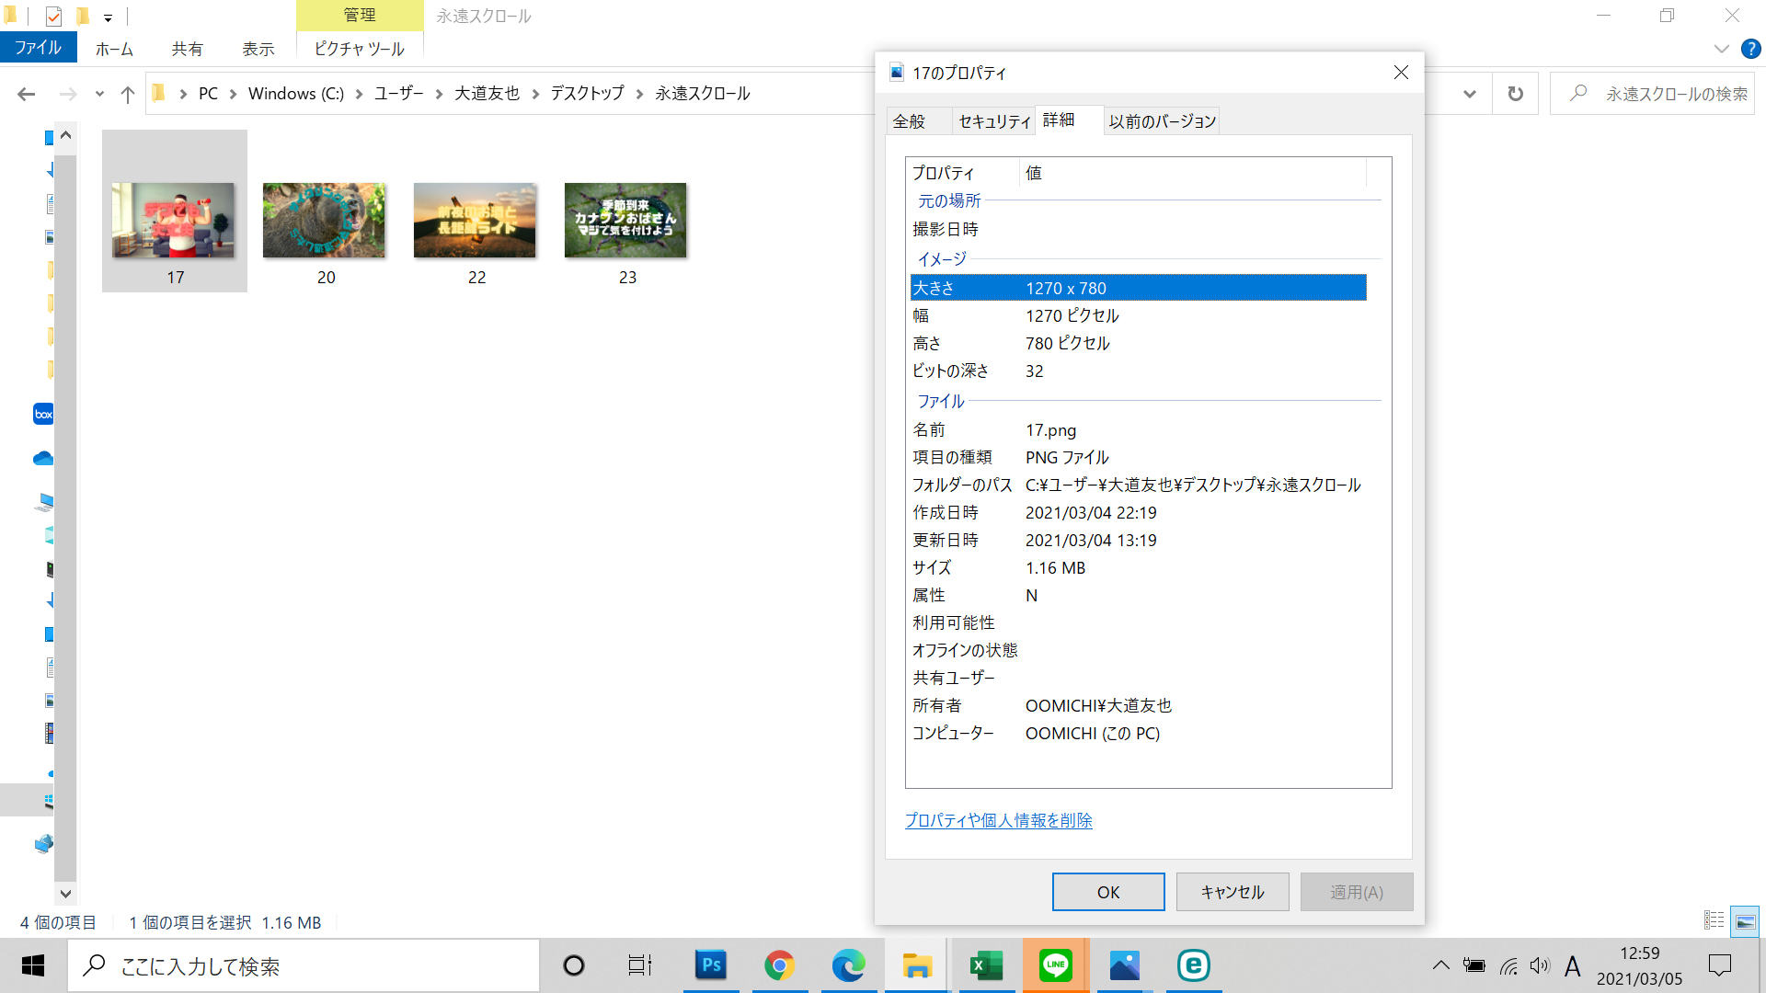The width and height of the screenshot is (1766, 993).
Task: Expand the recent locations dropdown arrow
Action: click(x=99, y=94)
